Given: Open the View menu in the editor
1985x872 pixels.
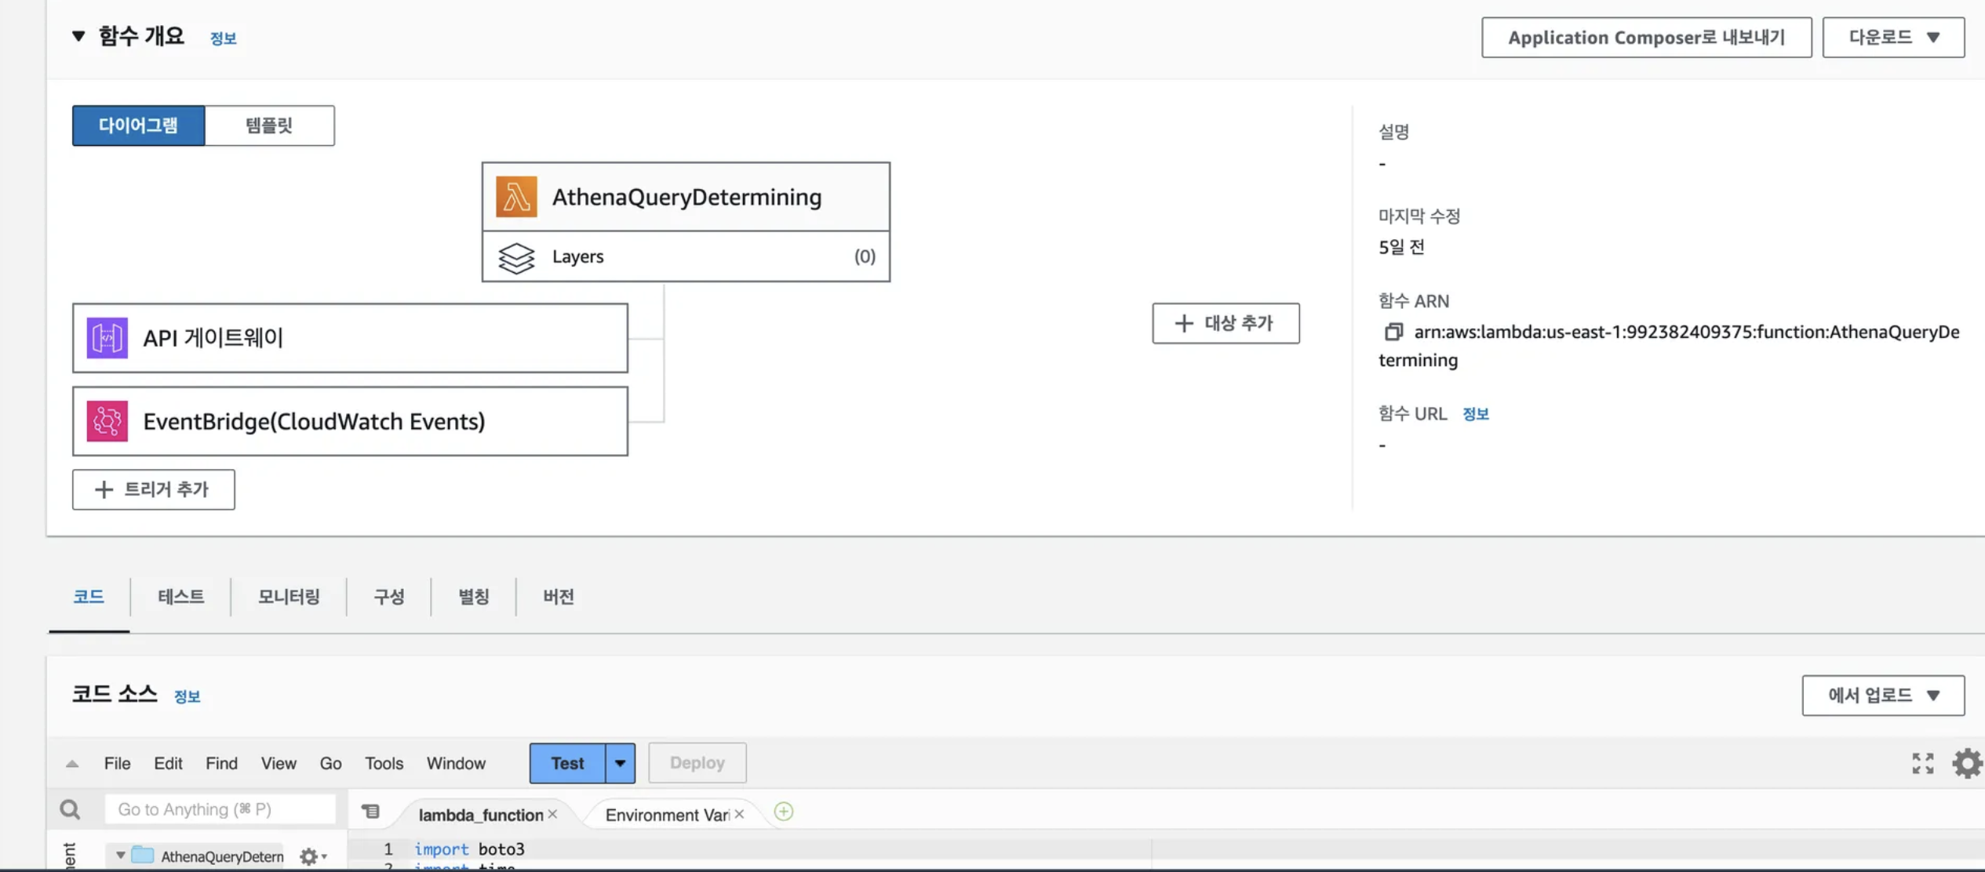Looking at the screenshot, I should pos(279,763).
